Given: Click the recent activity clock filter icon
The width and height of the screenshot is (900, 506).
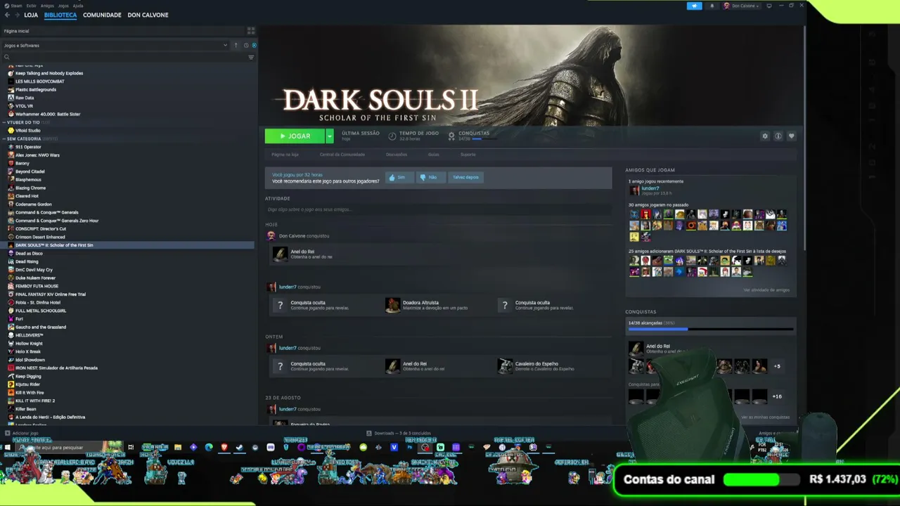Looking at the screenshot, I should (x=245, y=46).
